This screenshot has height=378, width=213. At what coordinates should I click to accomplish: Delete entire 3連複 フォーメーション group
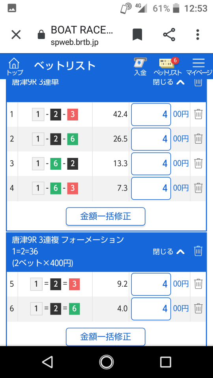(x=198, y=251)
